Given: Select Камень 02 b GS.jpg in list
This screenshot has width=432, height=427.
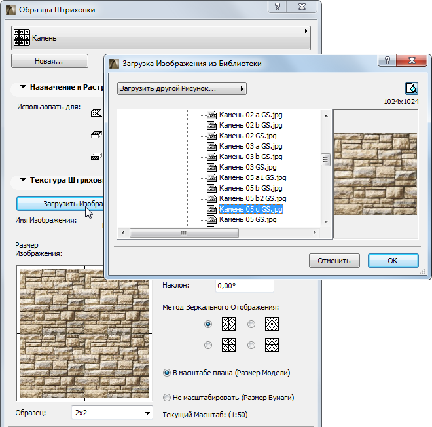Looking at the screenshot, I should (x=251, y=125).
